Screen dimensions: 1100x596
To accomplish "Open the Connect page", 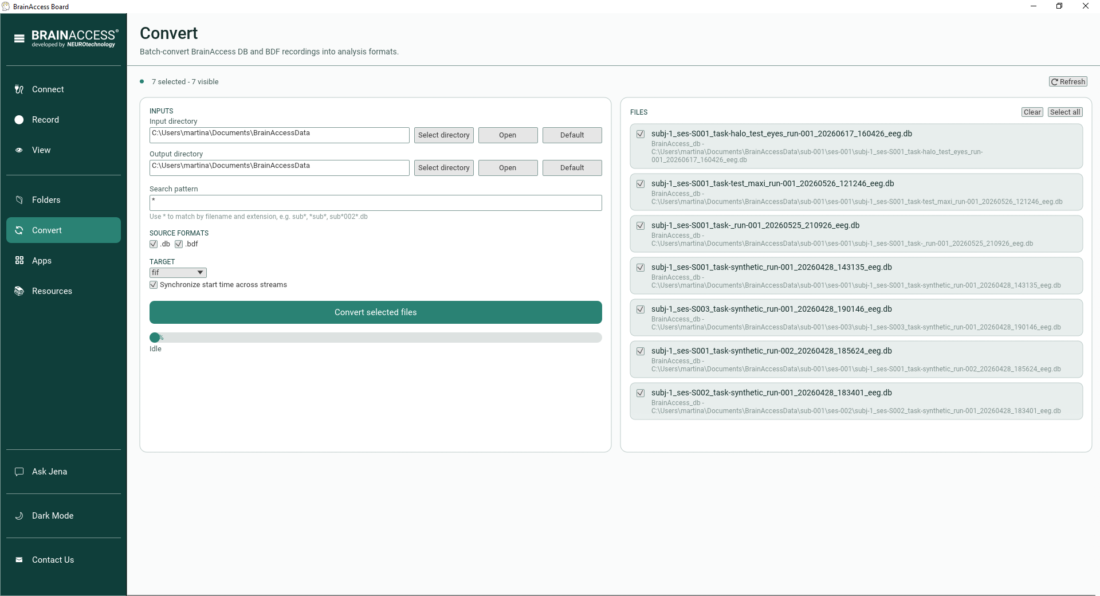I will tap(64, 89).
